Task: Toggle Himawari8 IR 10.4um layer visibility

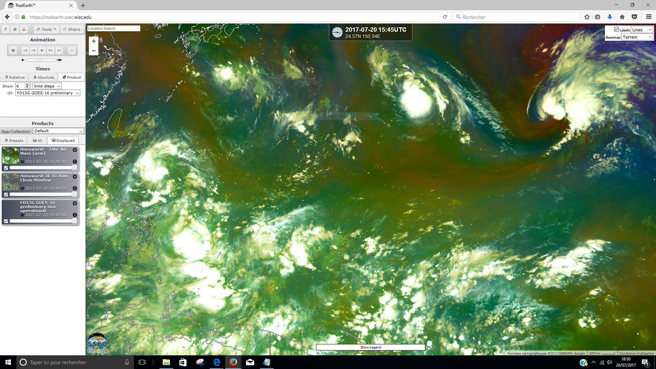Action: (6, 194)
